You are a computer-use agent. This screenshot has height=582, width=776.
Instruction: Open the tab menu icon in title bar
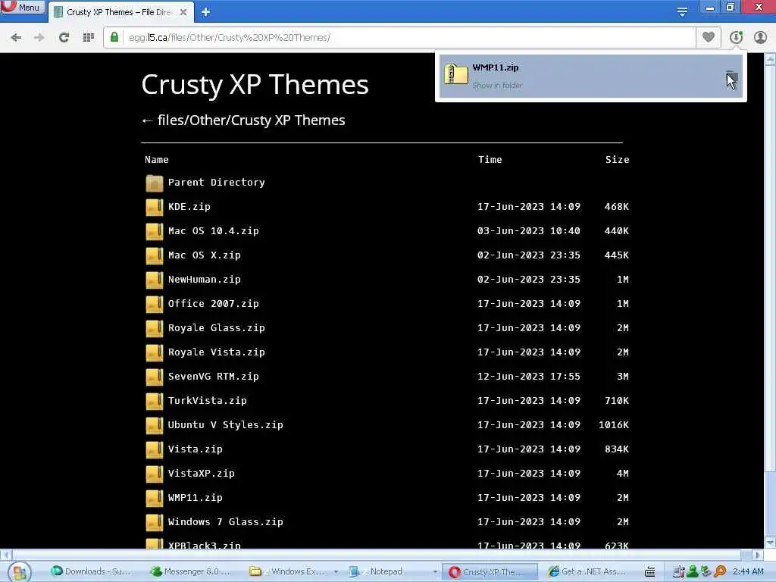coord(682,11)
